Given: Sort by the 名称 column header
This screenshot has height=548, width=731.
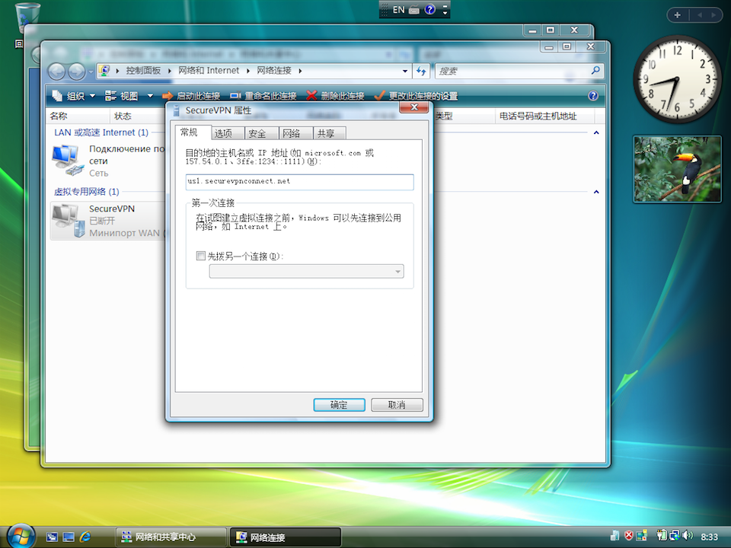Looking at the screenshot, I should click(x=78, y=116).
